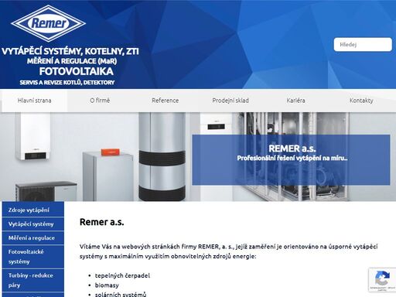Open the O firmě menu item
396x297 pixels.
(x=100, y=101)
